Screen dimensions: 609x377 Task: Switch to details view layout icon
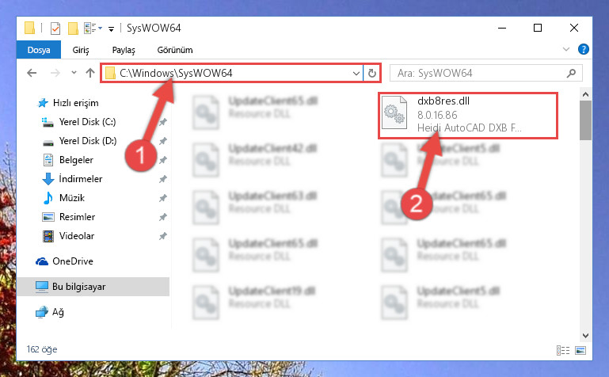pyautogui.click(x=563, y=351)
